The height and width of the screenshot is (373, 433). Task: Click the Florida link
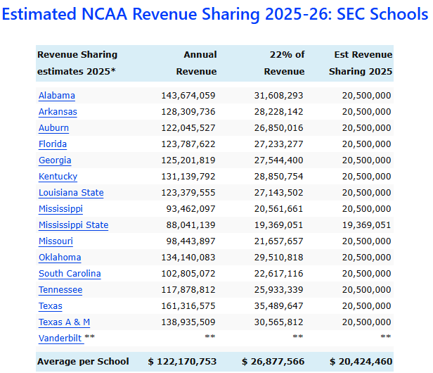[x=53, y=144]
